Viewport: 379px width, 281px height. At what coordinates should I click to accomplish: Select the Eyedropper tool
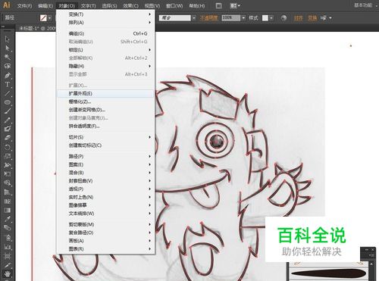7,219
